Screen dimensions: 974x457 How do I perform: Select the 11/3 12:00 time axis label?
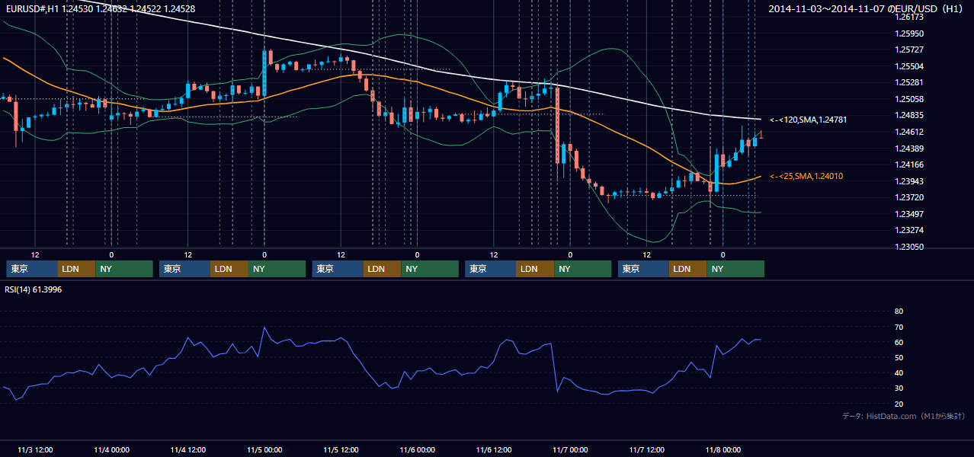point(35,450)
